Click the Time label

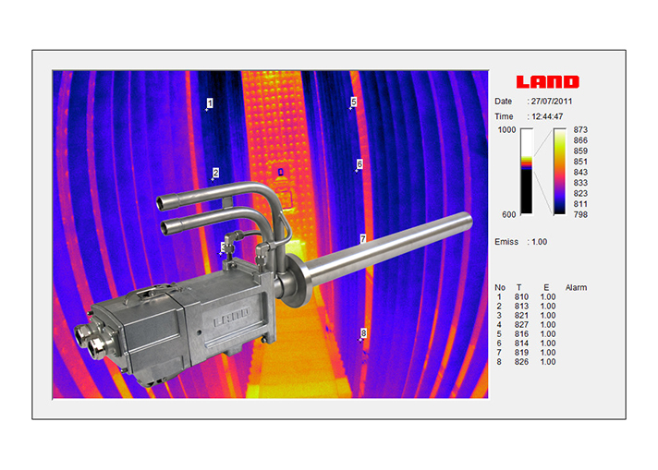point(504,116)
